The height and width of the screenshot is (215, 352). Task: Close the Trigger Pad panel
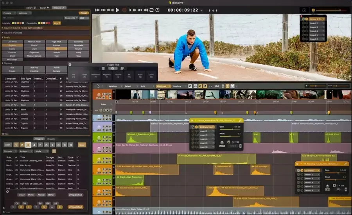70,65
